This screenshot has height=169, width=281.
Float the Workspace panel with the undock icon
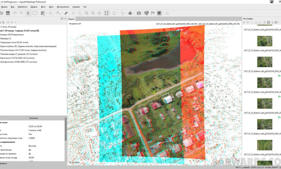[62, 19]
